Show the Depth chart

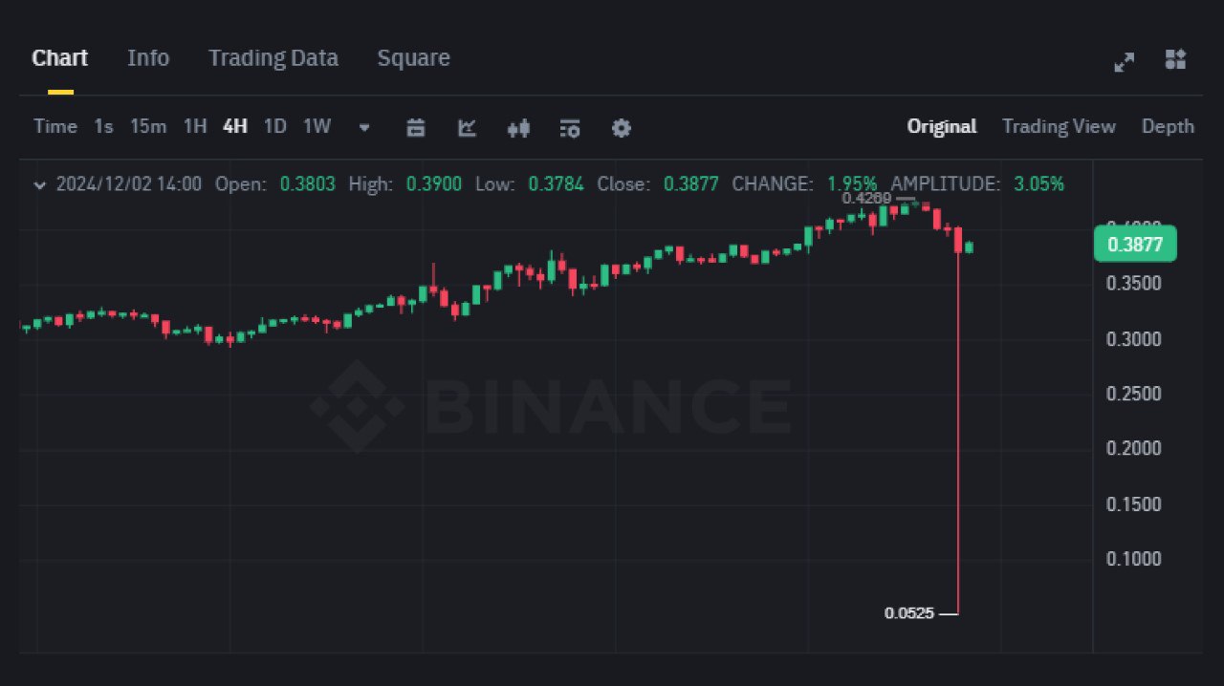point(1168,126)
